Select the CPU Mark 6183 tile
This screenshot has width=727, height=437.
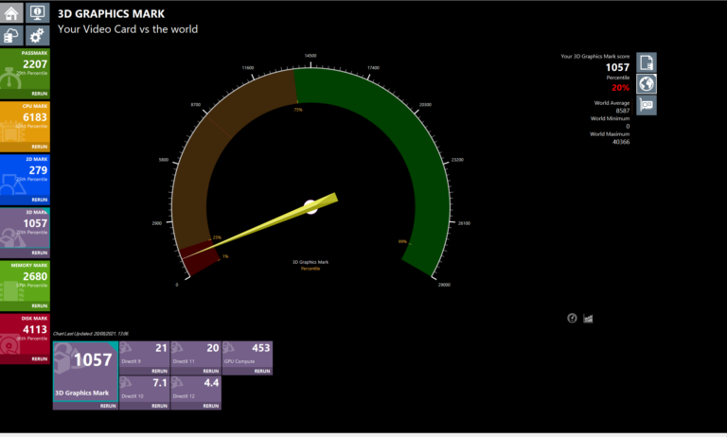pyautogui.click(x=25, y=122)
